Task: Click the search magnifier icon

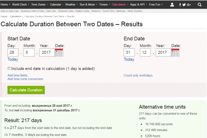Action: (200, 5)
